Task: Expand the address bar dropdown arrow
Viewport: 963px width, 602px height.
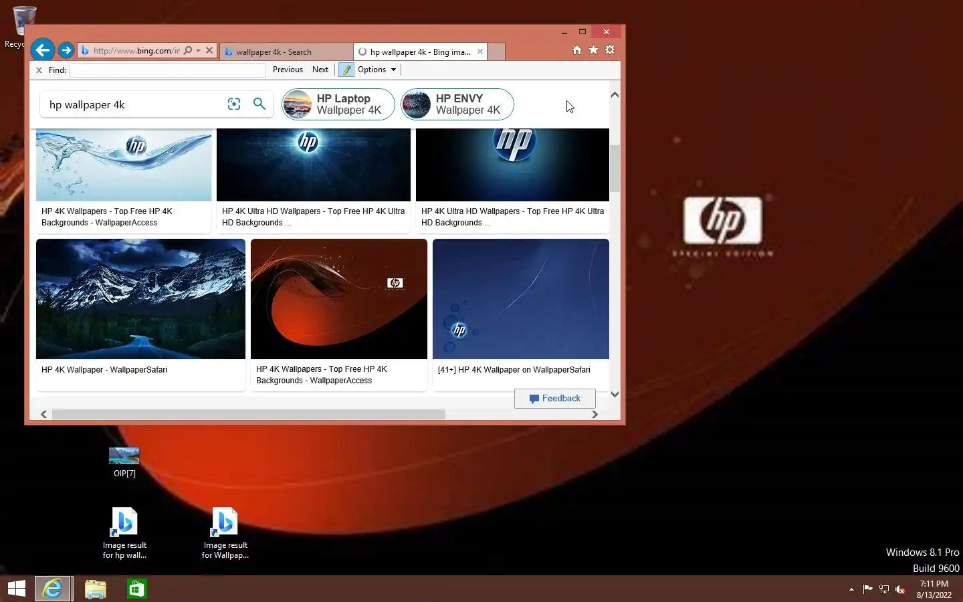Action: (198, 51)
